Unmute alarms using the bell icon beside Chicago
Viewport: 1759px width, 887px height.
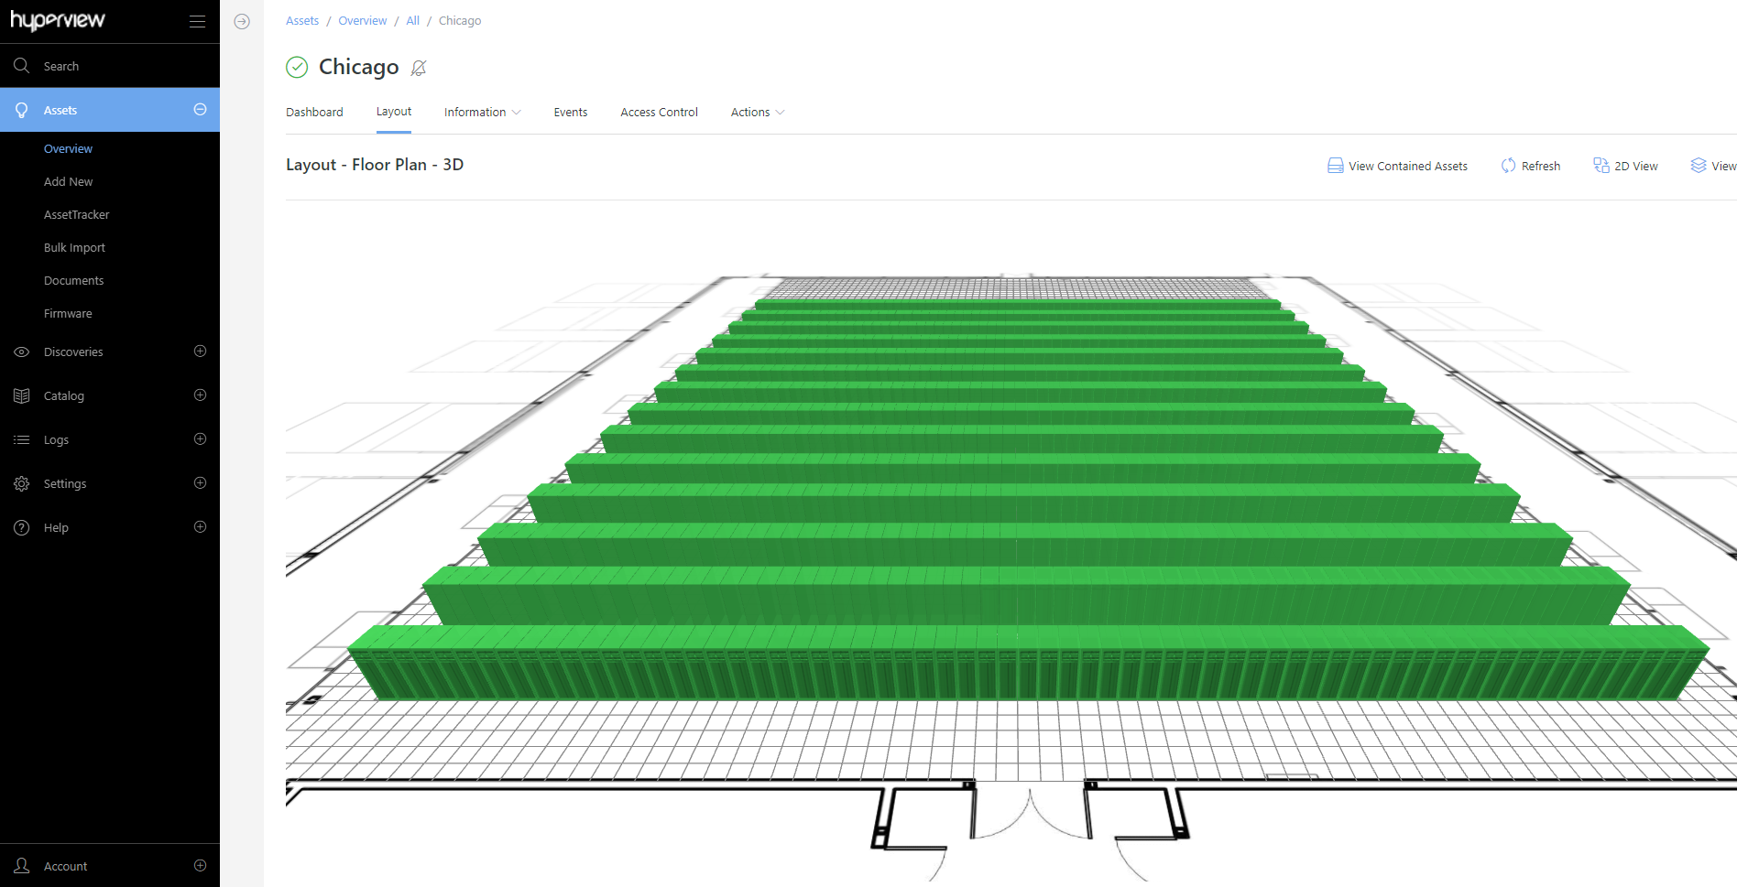click(420, 68)
